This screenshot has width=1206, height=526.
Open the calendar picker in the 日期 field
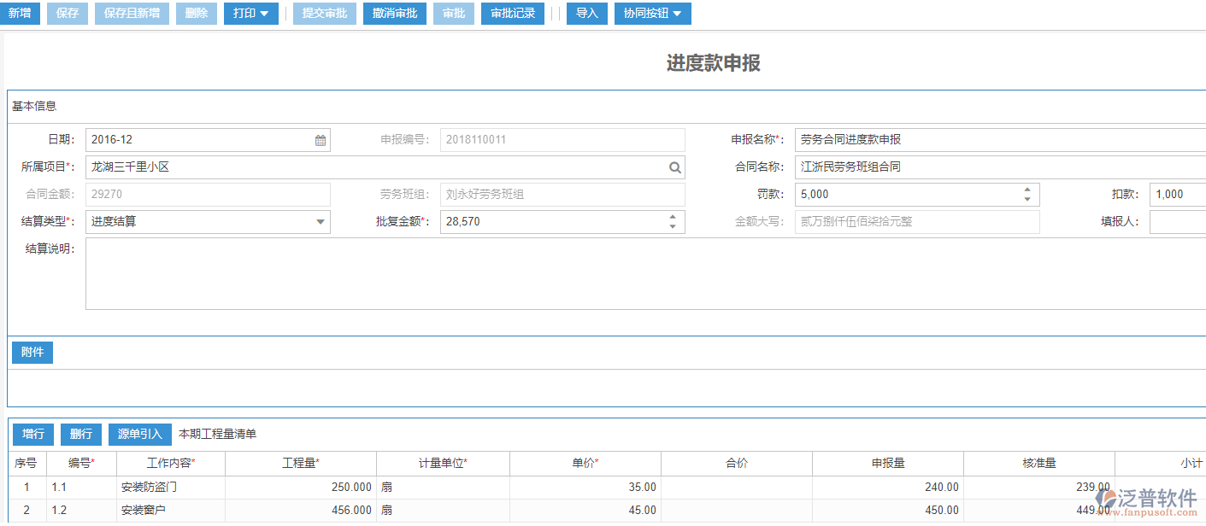point(320,140)
